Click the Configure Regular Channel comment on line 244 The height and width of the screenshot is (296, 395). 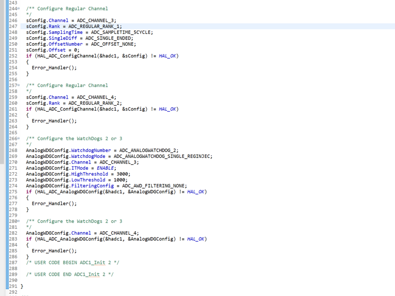pyautogui.click(x=67, y=9)
